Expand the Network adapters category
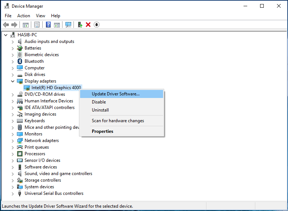 (13, 141)
